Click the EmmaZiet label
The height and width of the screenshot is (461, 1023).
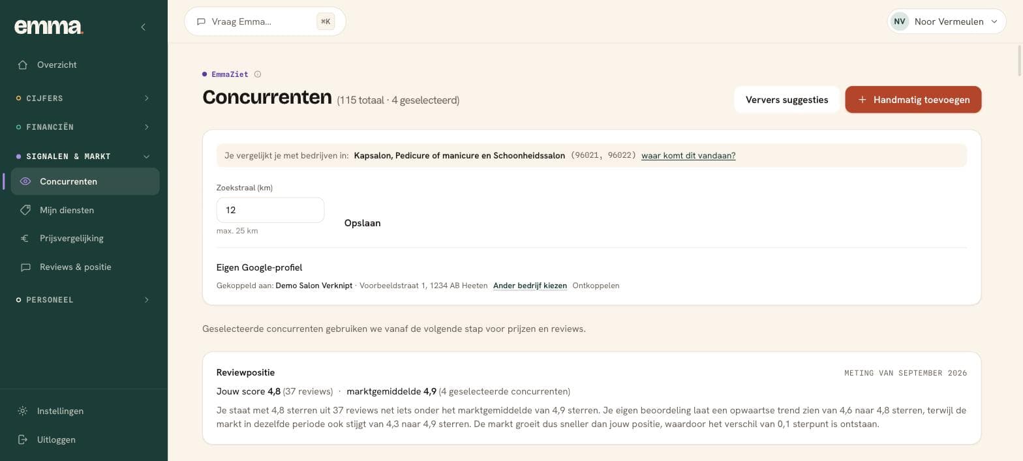point(230,74)
